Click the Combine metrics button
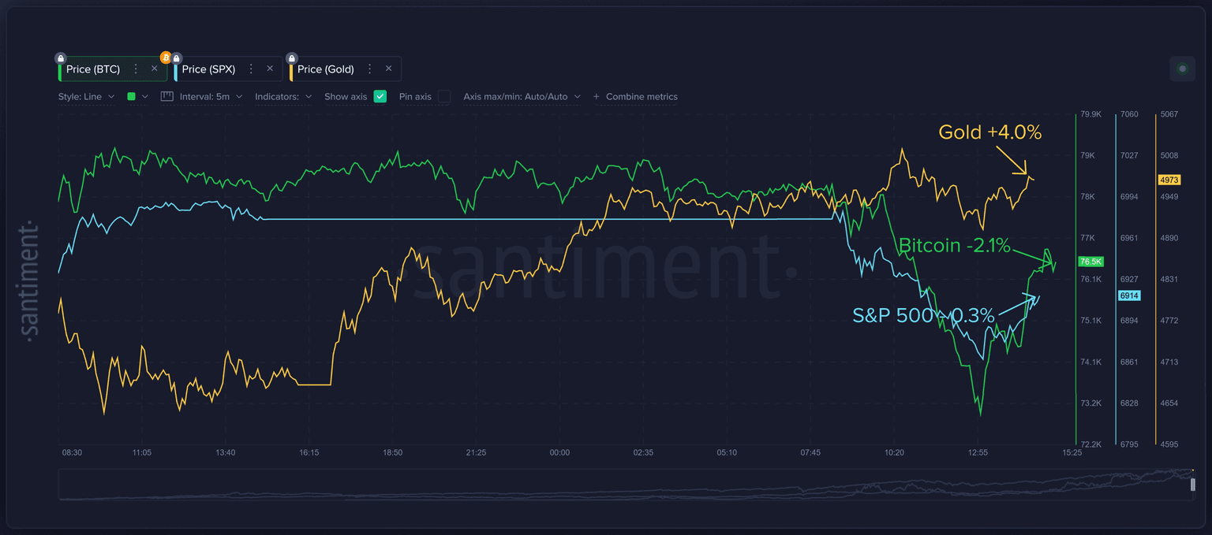 [635, 97]
